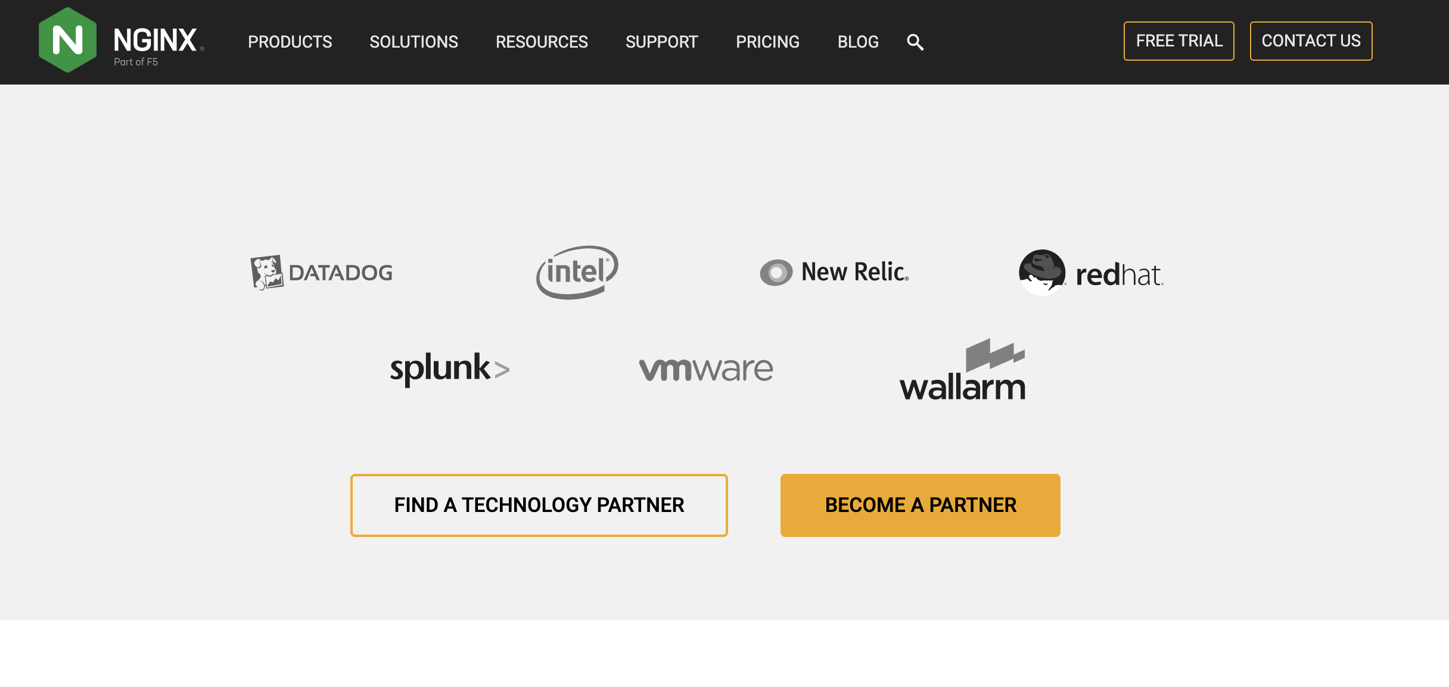This screenshot has width=1449, height=687.
Task: Click the BLOG navigation tab
Action: (859, 42)
